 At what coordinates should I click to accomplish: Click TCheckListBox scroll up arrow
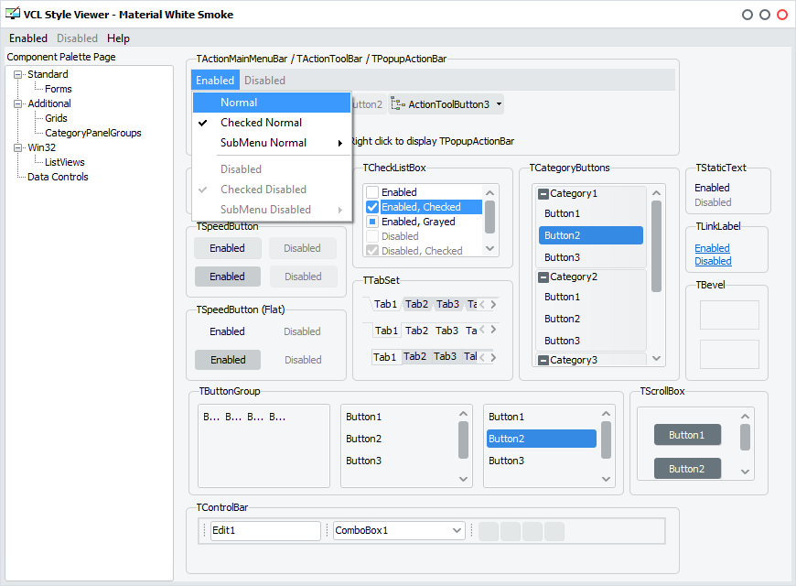pyautogui.click(x=489, y=192)
